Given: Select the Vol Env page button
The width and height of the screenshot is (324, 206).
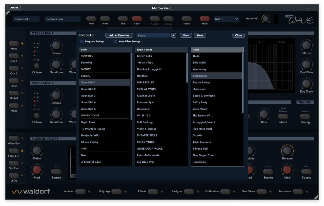Looking at the screenshot, I should point(14,163).
